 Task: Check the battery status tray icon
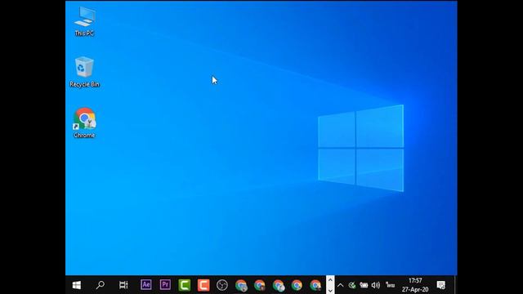364,285
